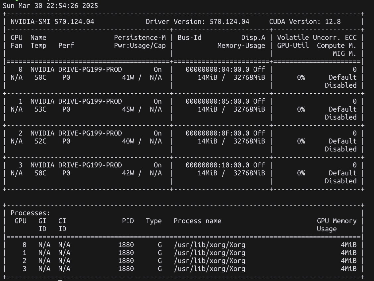This screenshot has width=374, height=281.
Task: Click GPU 3 '0%' utilization value
Action: 301,173
